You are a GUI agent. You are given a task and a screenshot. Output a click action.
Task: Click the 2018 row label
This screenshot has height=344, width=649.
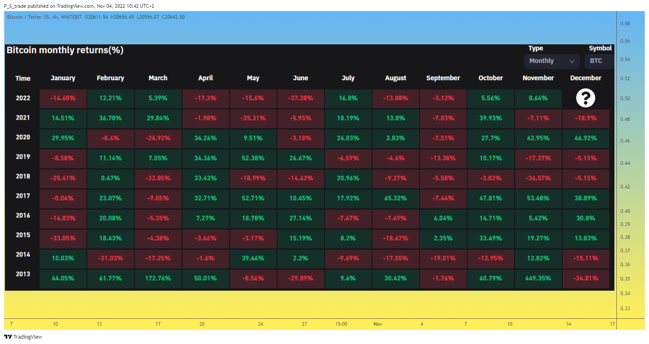pos(23,176)
